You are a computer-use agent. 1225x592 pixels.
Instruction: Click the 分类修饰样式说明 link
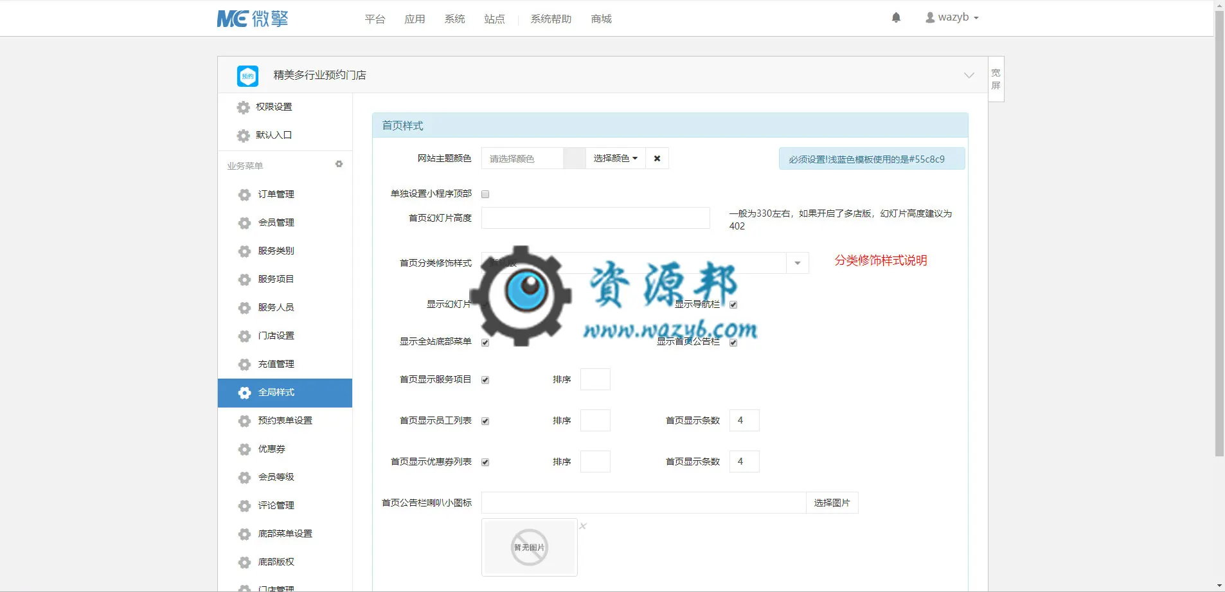pos(881,260)
